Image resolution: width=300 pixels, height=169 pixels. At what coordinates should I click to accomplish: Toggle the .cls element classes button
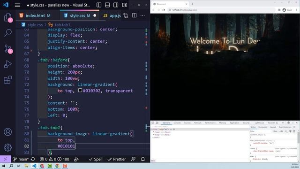[281, 131]
